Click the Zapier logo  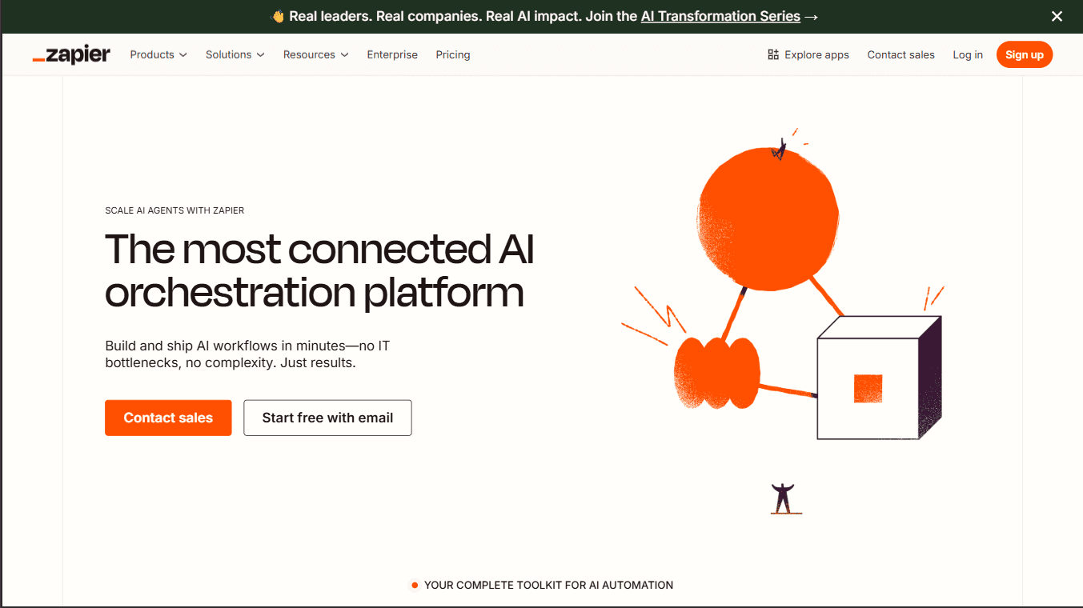tap(71, 55)
